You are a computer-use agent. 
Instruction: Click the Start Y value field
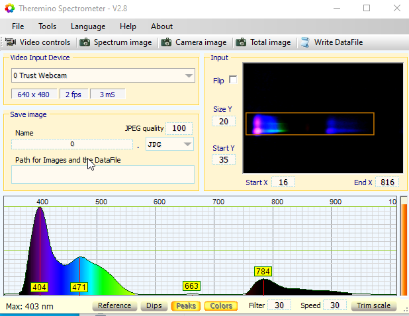pyautogui.click(x=224, y=160)
